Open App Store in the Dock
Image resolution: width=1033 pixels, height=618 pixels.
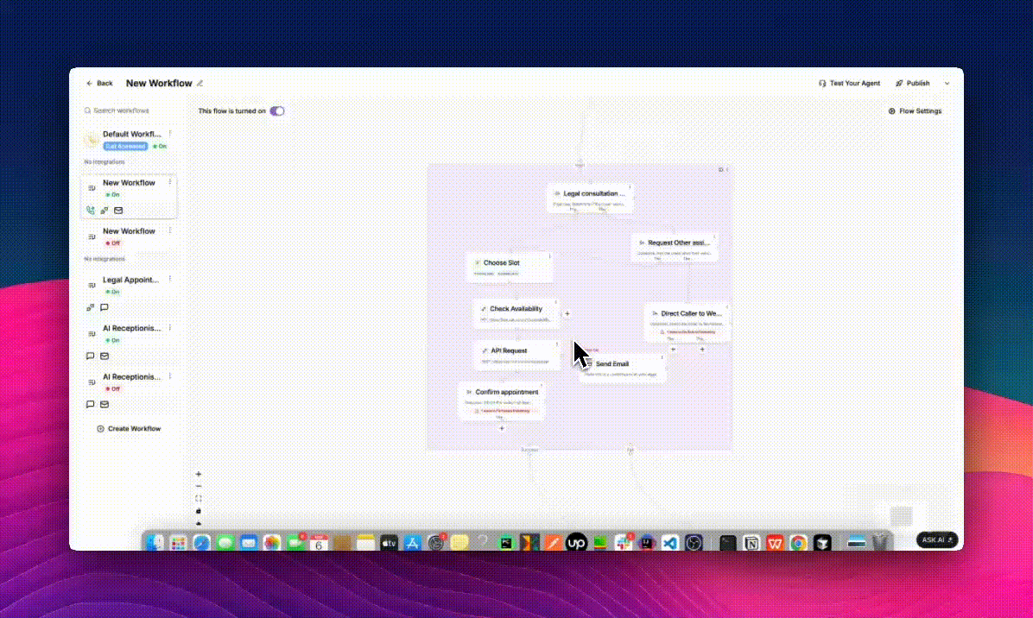(x=412, y=543)
